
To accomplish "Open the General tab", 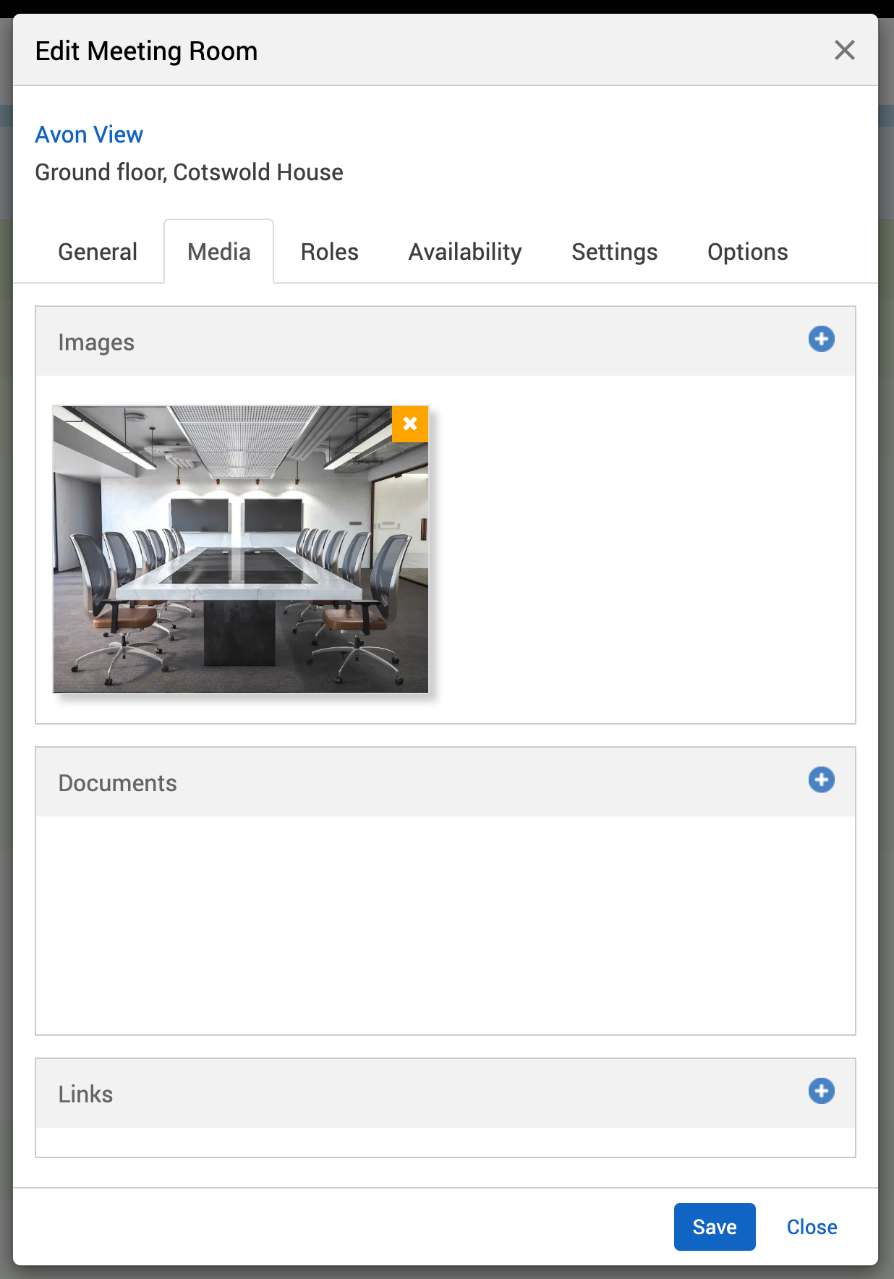I will point(98,252).
